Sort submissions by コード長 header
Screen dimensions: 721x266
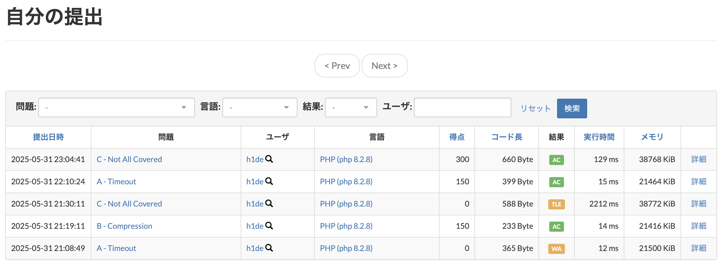[x=507, y=137]
